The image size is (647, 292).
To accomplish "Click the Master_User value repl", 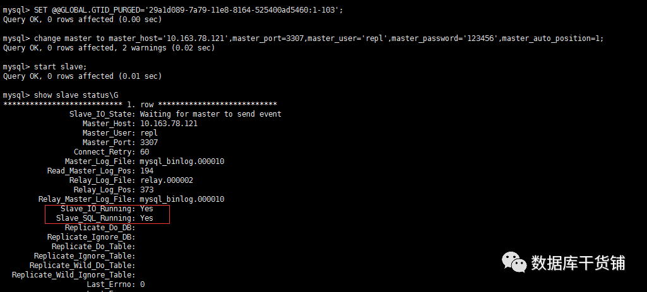I will coord(148,133).
